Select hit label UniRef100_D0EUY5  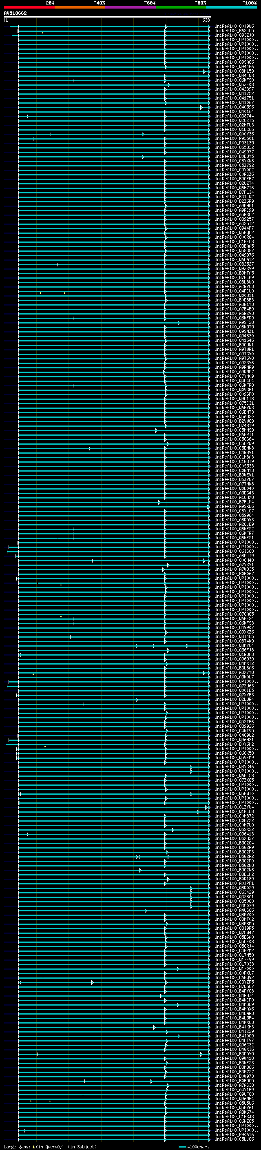click(234, 156)
